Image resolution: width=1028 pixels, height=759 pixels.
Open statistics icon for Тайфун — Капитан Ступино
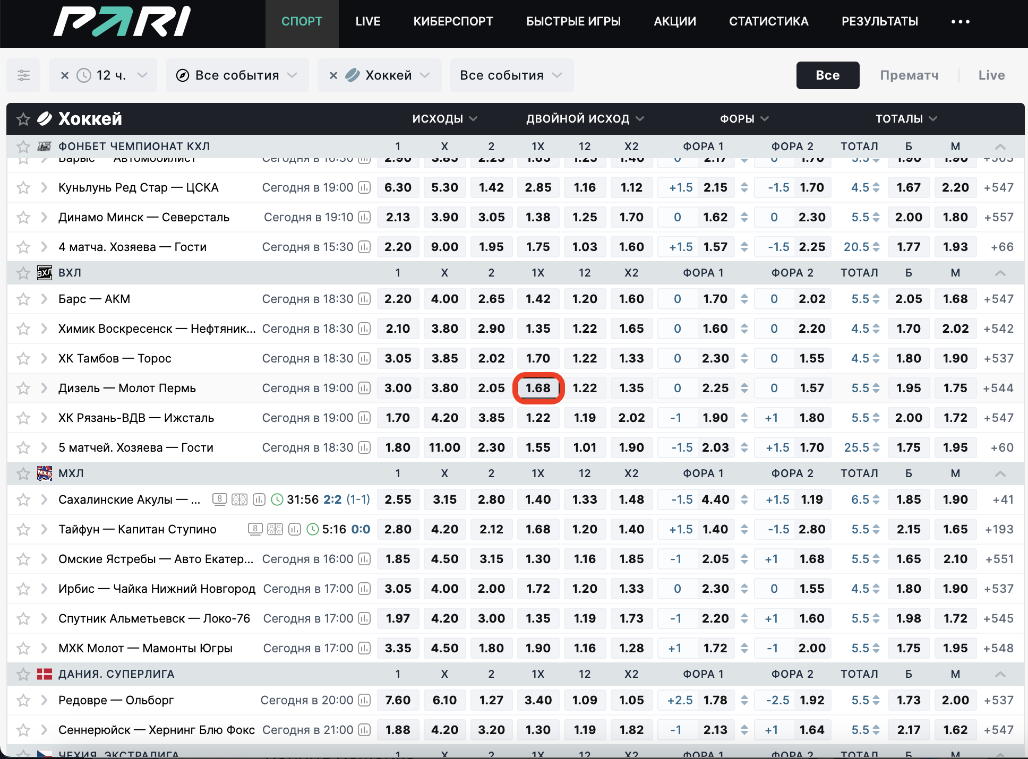point(295,529)
